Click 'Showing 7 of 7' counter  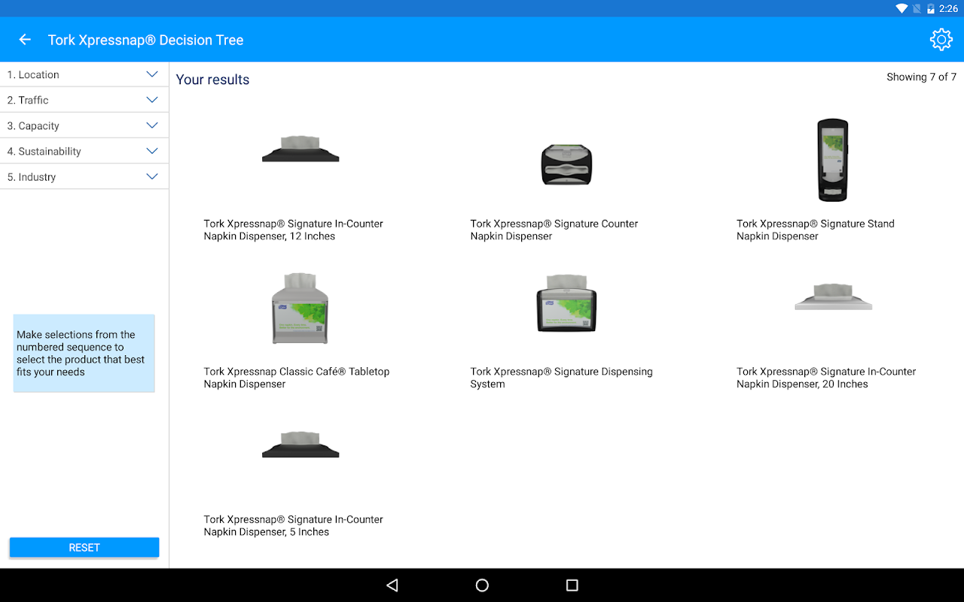point(921,77)
